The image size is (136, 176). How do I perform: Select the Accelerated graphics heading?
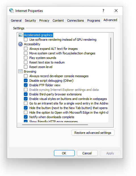[x=38, y=35]
